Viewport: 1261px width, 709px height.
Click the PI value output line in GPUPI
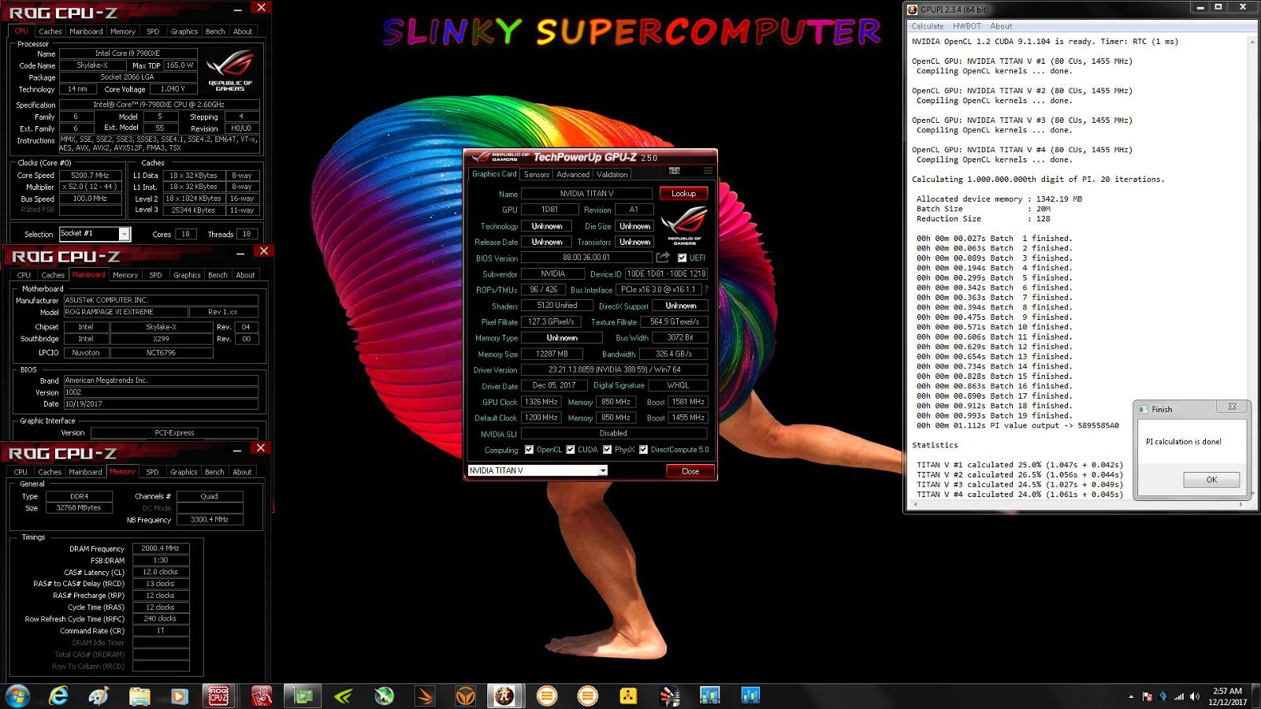pos(1017,425)
